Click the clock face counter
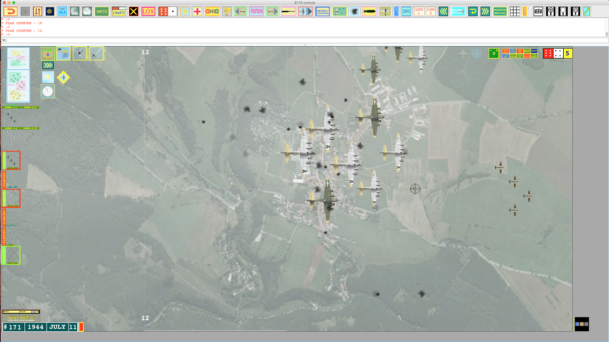Image resolution: width=609 pixels, height=342 pixels. [48, 91]
